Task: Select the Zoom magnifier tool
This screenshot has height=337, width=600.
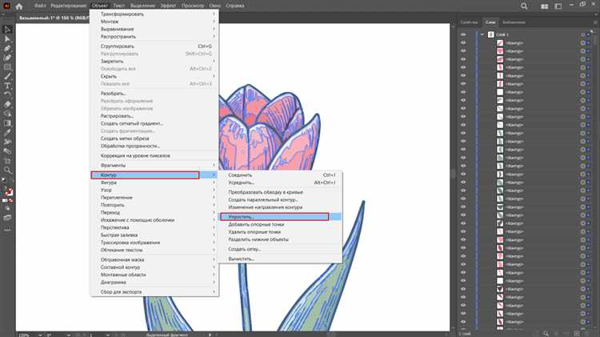Action: pyautogui.click(x=7, y=170)
